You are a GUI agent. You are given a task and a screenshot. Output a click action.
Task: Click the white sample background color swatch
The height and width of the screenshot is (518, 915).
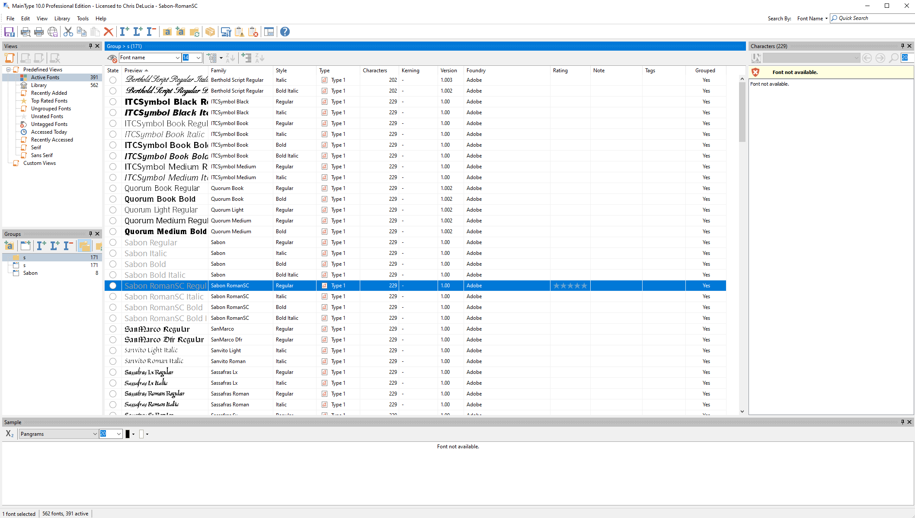coord(141,434)
